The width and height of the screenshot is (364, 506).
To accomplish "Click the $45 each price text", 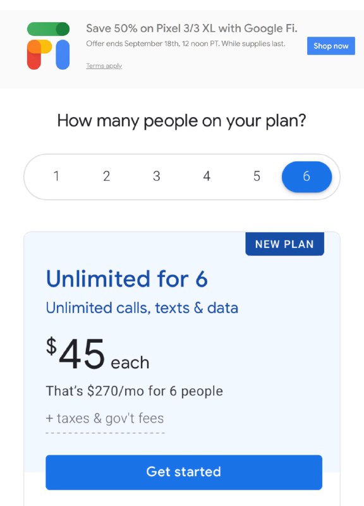I will point(96,352).
